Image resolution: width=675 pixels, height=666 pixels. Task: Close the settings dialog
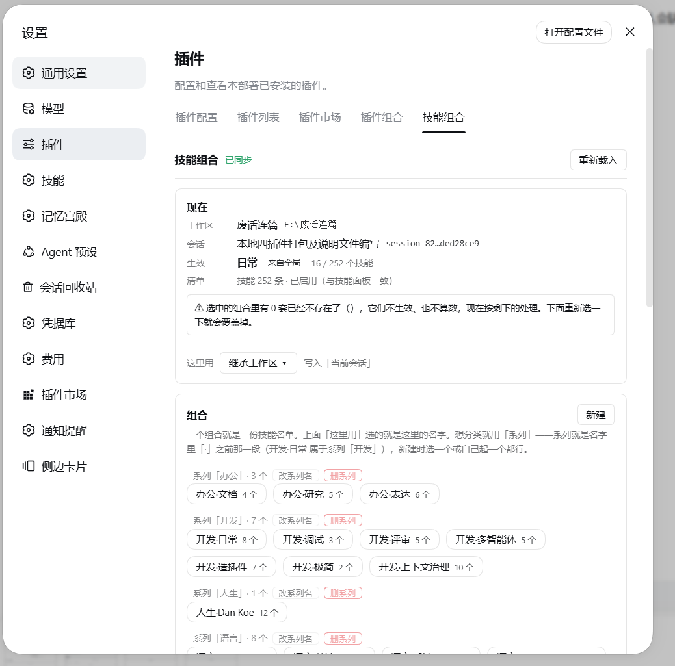pos(629,32)
